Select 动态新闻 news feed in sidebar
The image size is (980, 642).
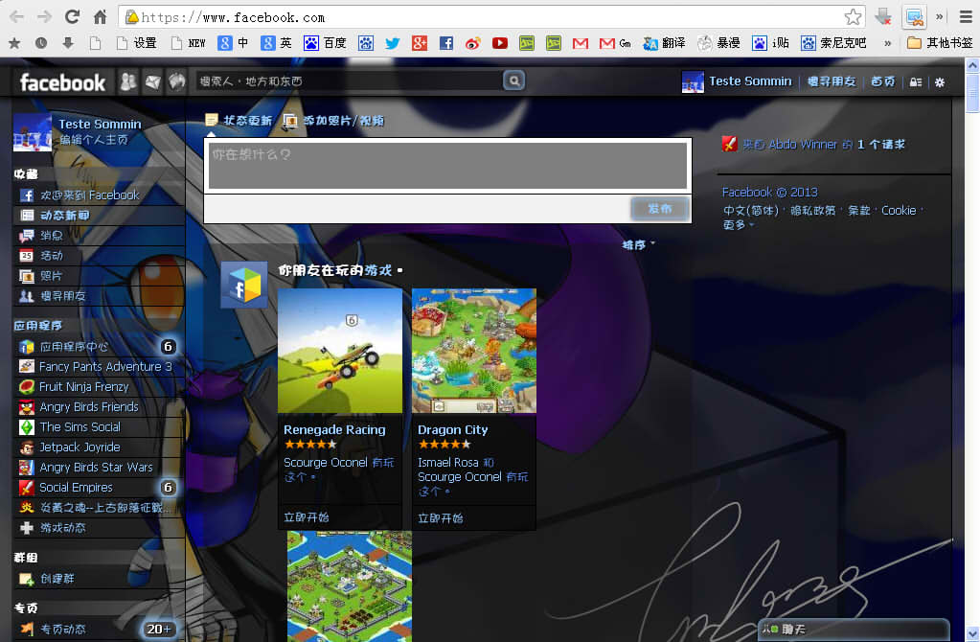[x=99, y=215]
